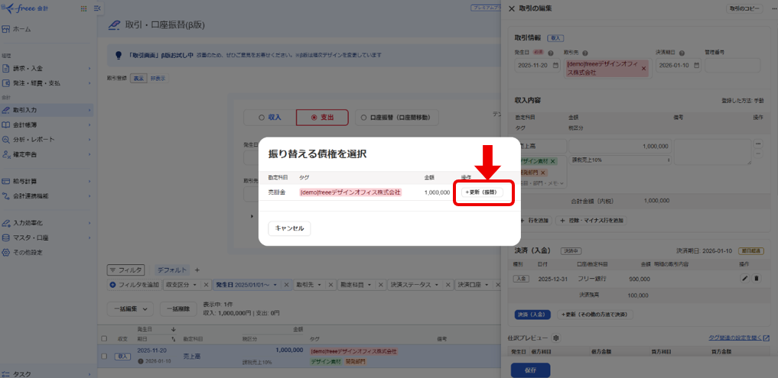Open the calendar icon for 決済期日 2026-01-10
This screenshot has height=378, width=778.
point(696,66)
